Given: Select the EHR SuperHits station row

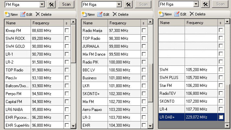Looking at the screenshot, I should (x=38, y=125).
